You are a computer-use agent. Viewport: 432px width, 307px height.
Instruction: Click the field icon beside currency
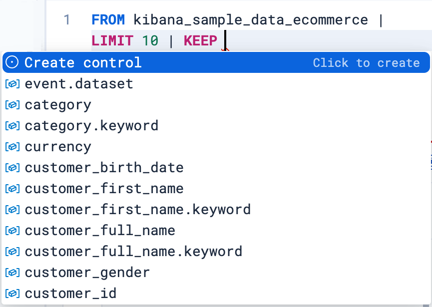coord(12,146)
